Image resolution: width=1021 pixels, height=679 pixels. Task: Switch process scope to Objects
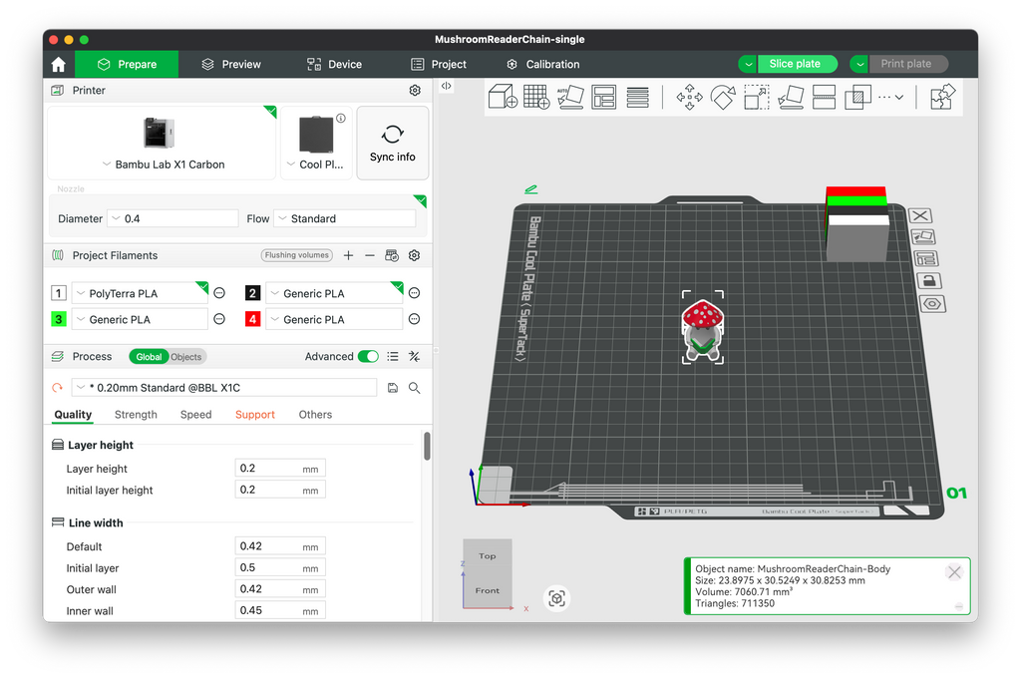pyautogui.click(x=186, y=357)
